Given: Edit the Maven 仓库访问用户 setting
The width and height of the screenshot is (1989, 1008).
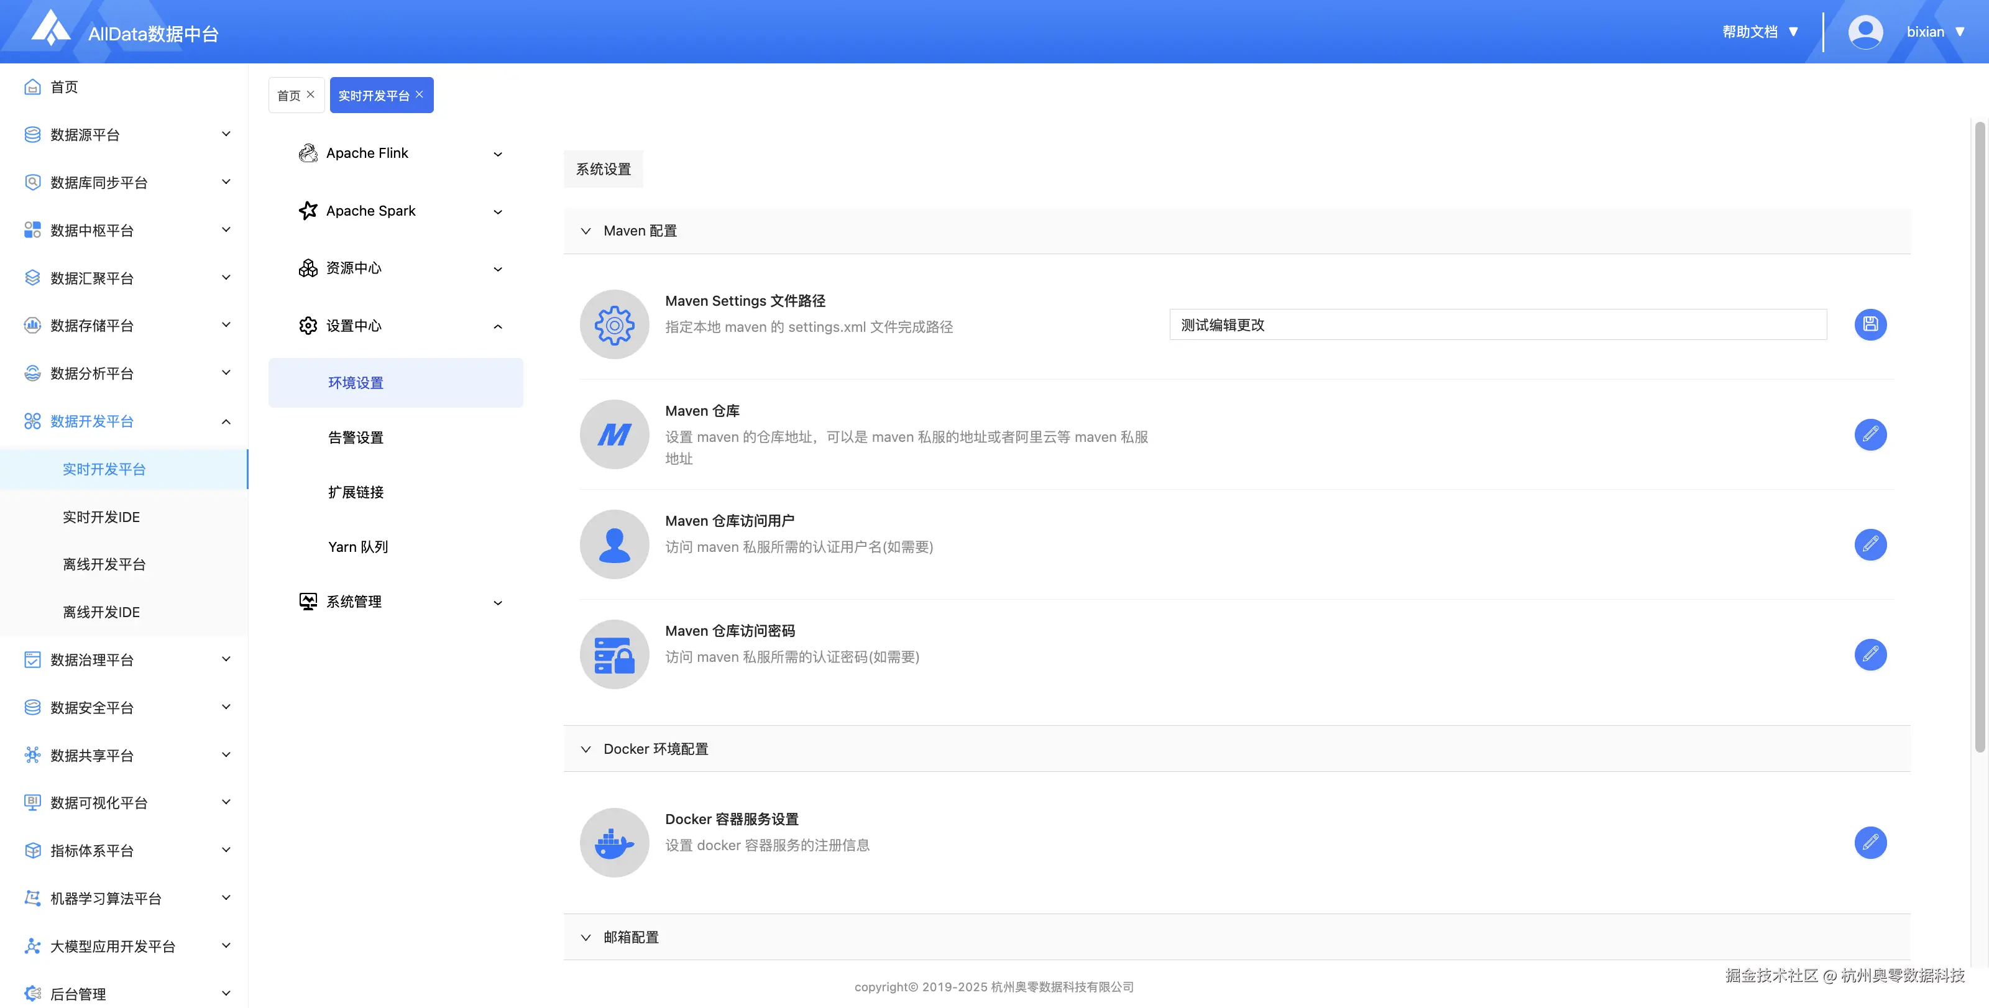Looking at the screenshot, I should point(1870,544).
